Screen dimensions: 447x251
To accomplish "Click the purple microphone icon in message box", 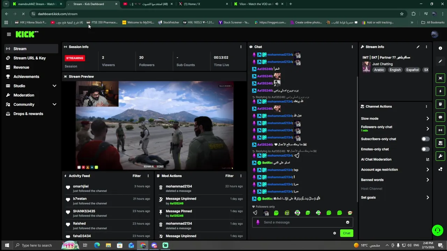I will [258, 222].
